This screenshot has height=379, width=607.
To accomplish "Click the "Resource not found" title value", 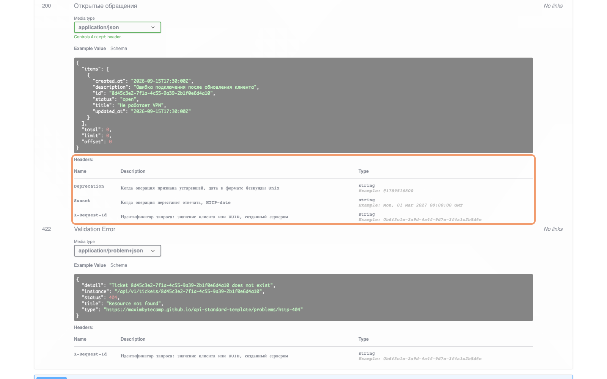I will tap(134, 304).
